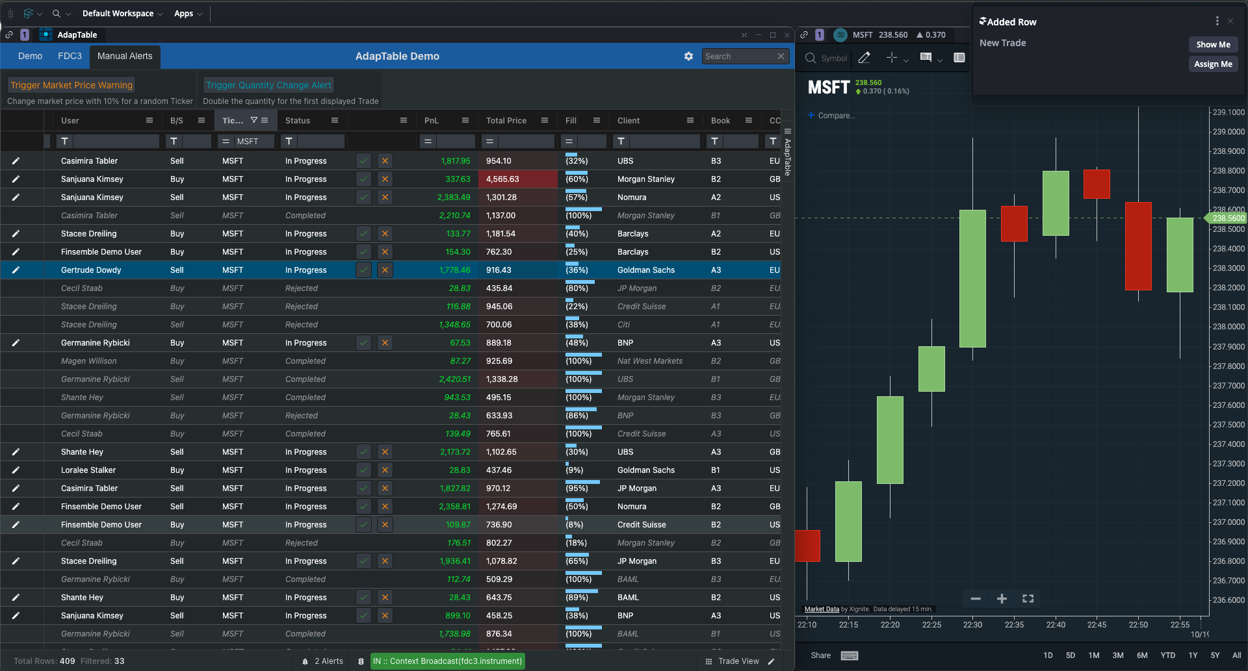The image size is (1248, 671).
Task: Toggle the filter icon on the Ticker column
Action: [254, 120]
